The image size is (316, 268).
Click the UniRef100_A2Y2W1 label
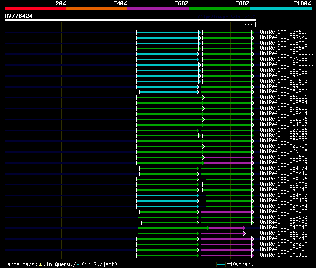pos(283,250)
